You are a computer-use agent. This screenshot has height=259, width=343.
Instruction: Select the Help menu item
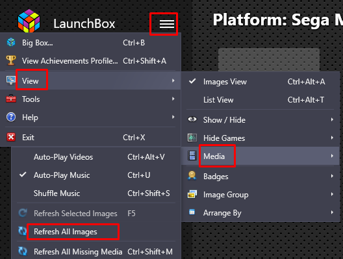click(x=90, y=117)
